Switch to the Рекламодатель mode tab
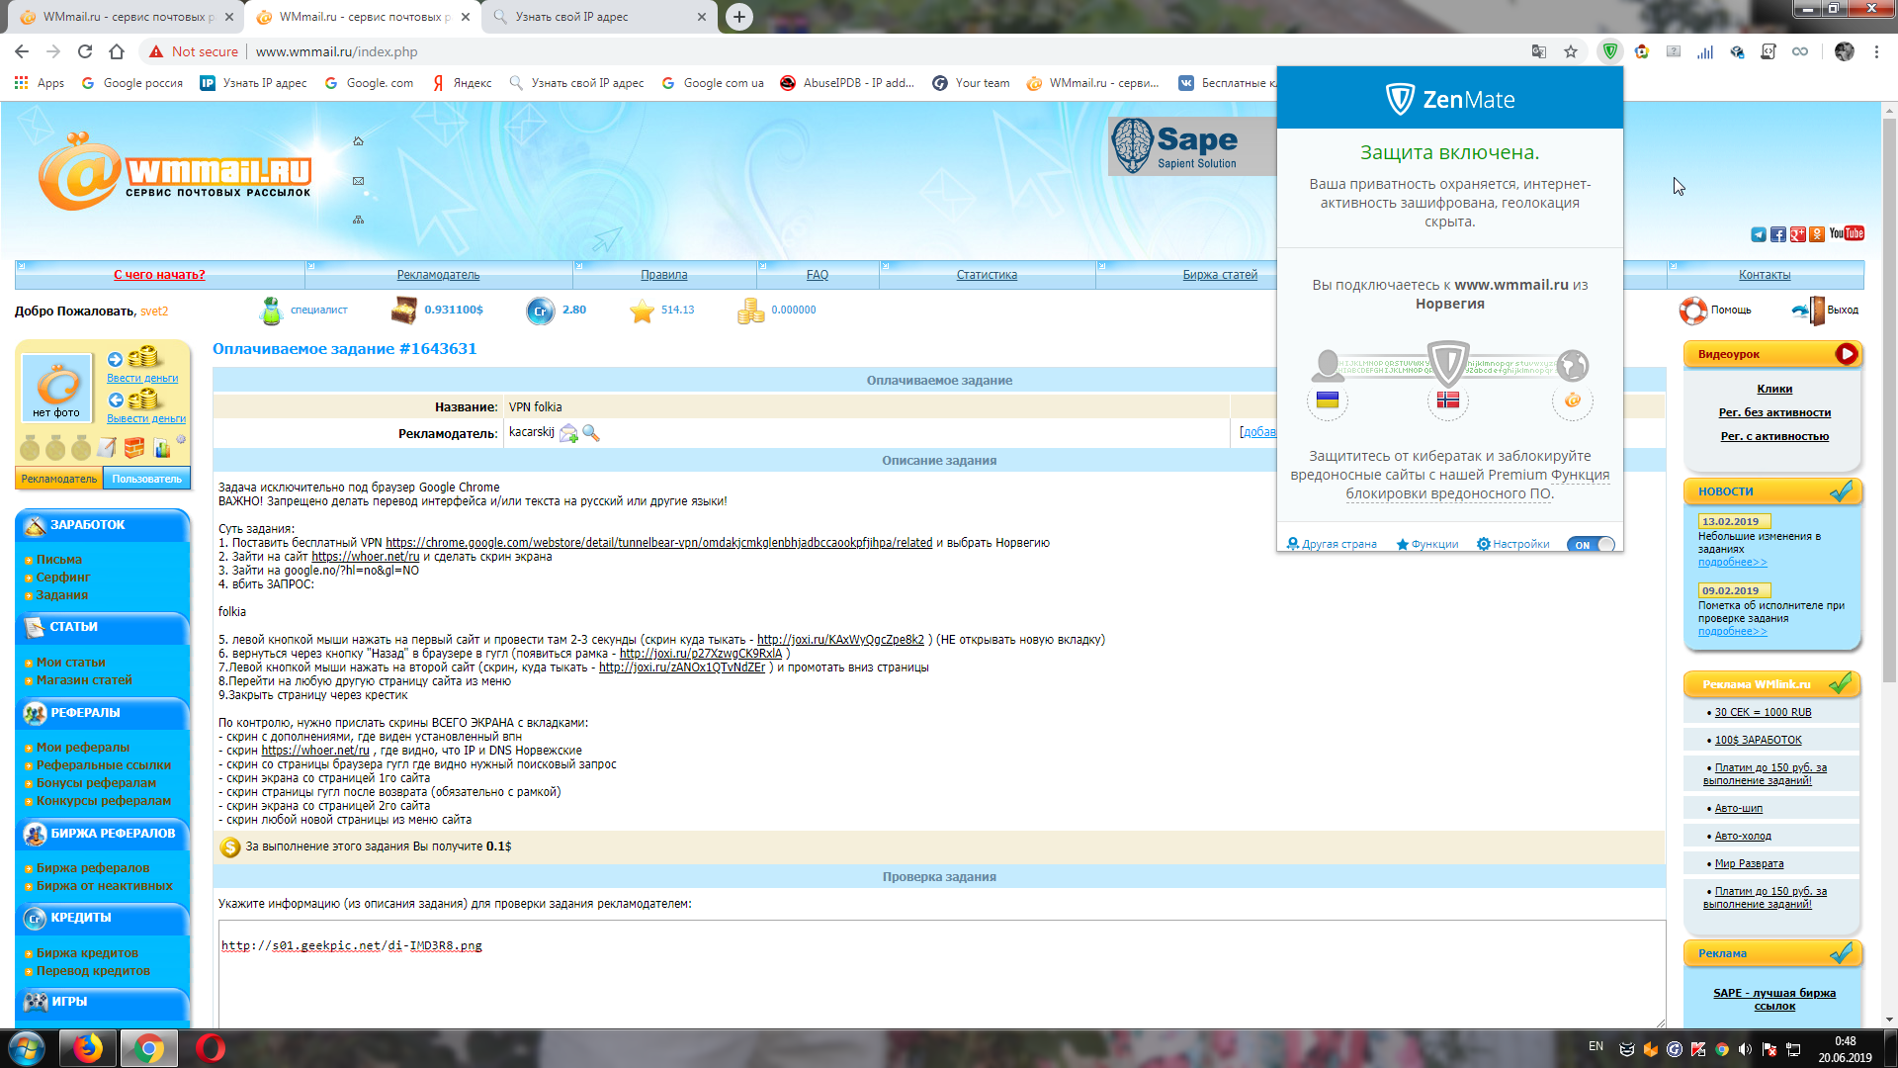The height and width of the screenshot is (1068, 1898). click(59, 479)
